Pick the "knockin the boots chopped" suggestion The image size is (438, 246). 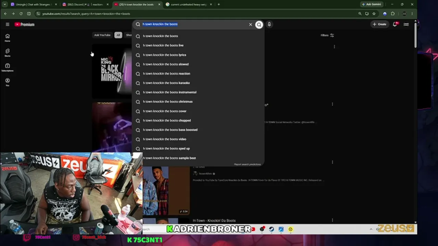tap(198, 121)
